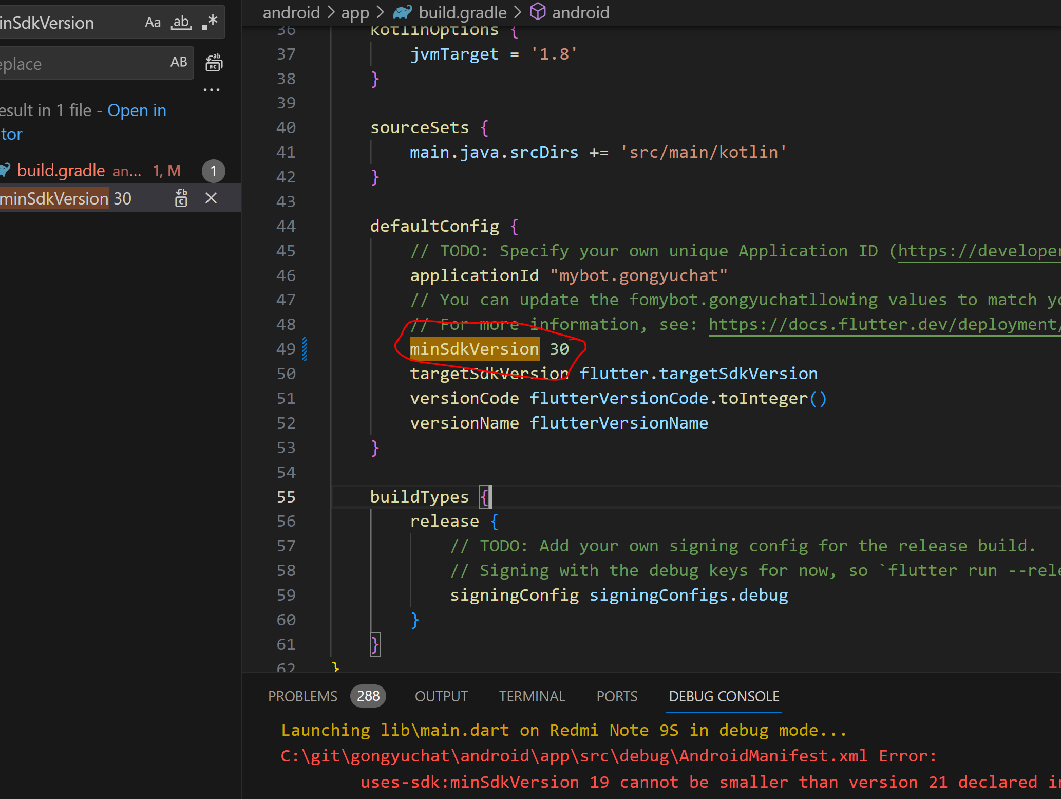The image size is (1061, 799).
Task: Switch to the OUTPUT tab
Action: click(441, 696)
